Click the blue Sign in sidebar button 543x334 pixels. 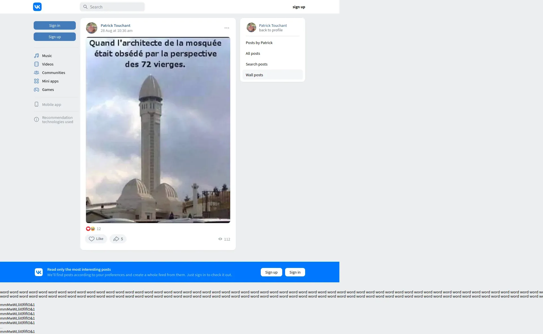[55, 25]
